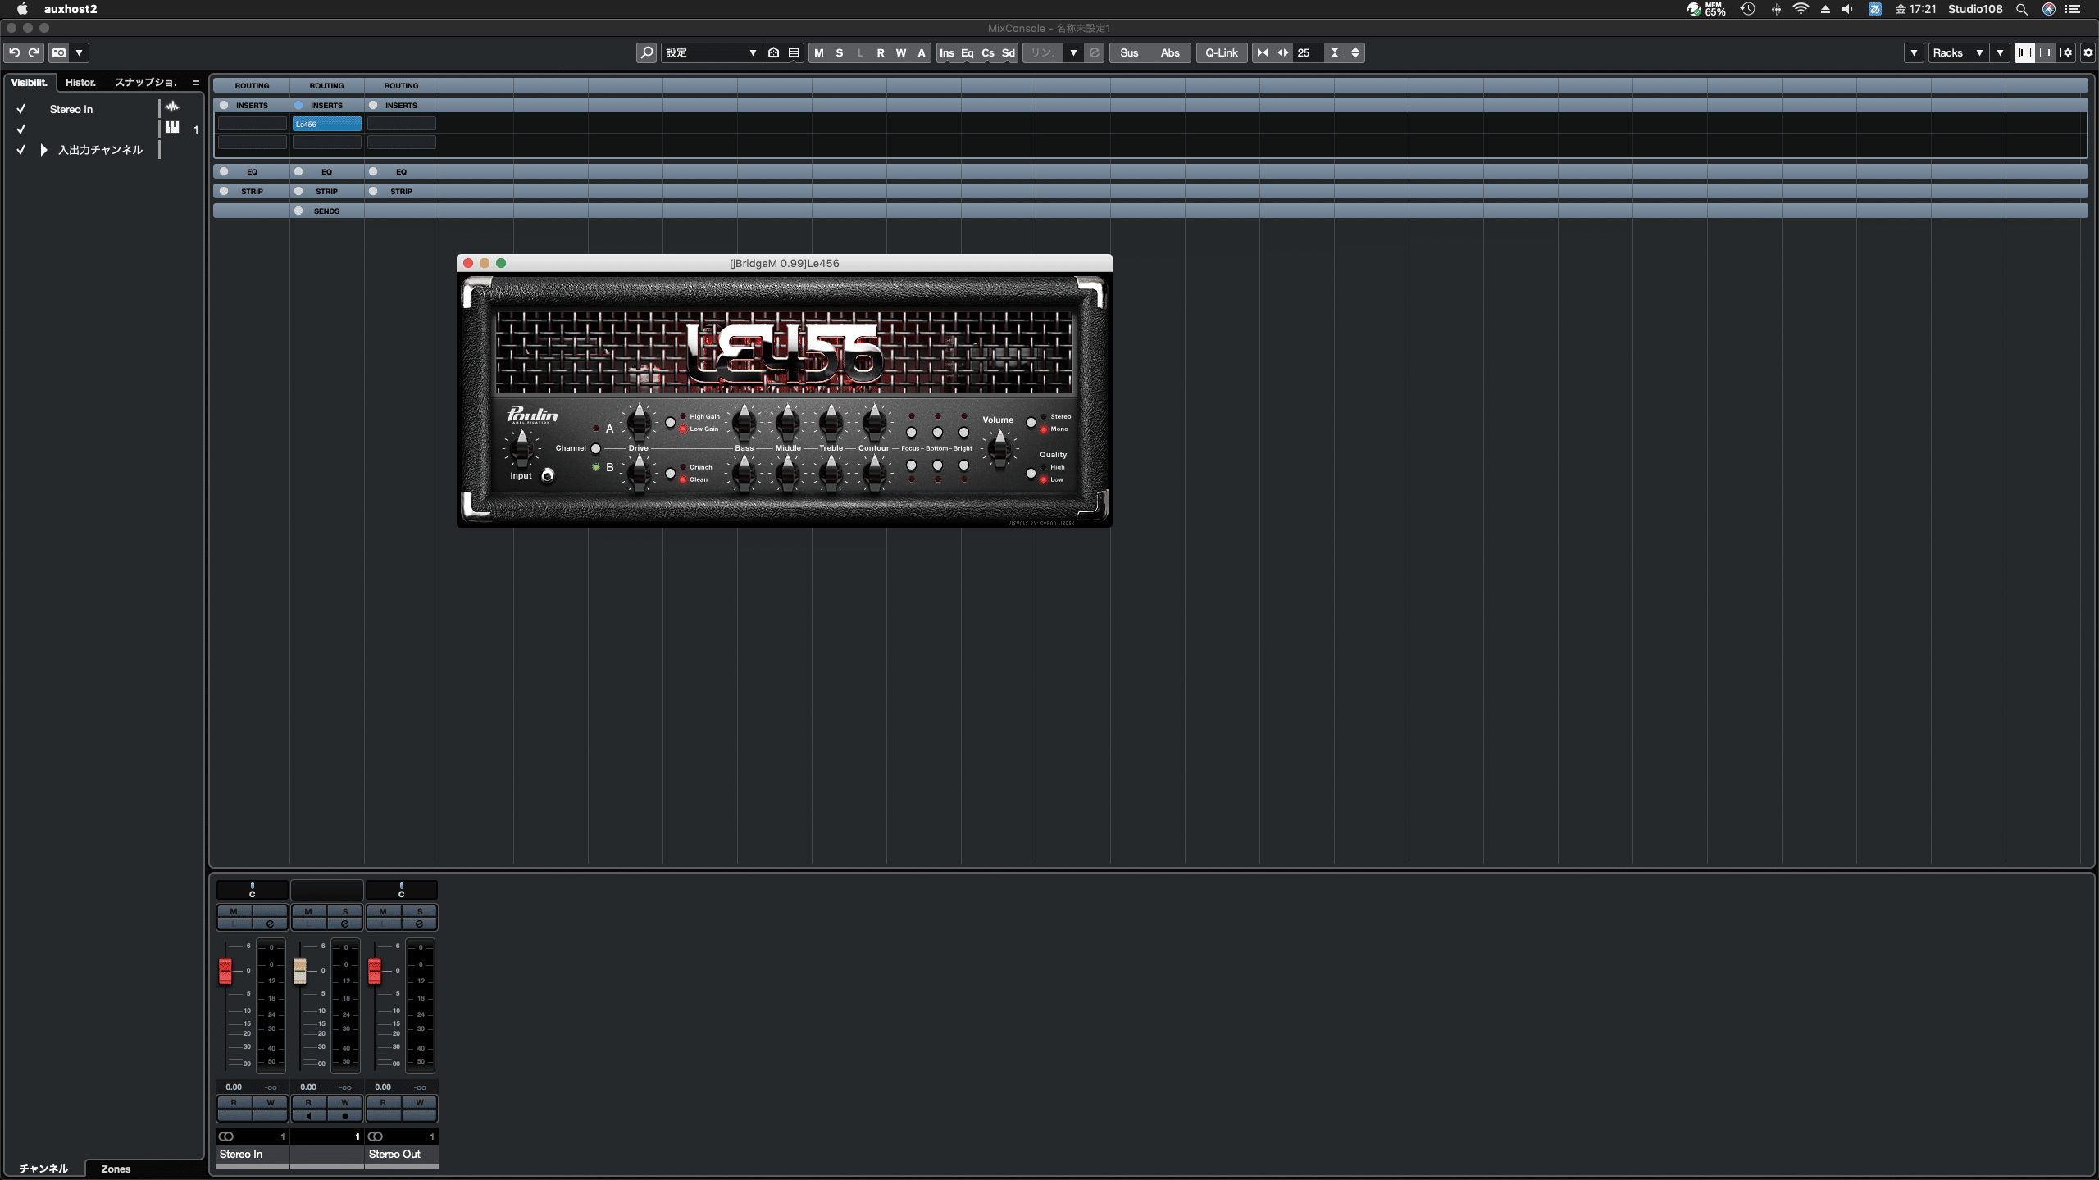Switch to the Zones tab
Viewport: 2099px width, 1180px height.
pyautogui.click(x=115, y=1169)
